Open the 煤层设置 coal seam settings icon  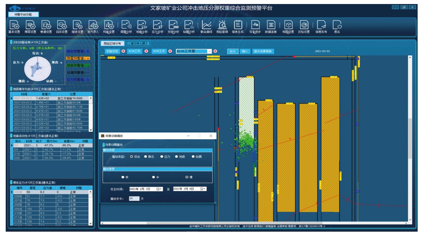30,25
